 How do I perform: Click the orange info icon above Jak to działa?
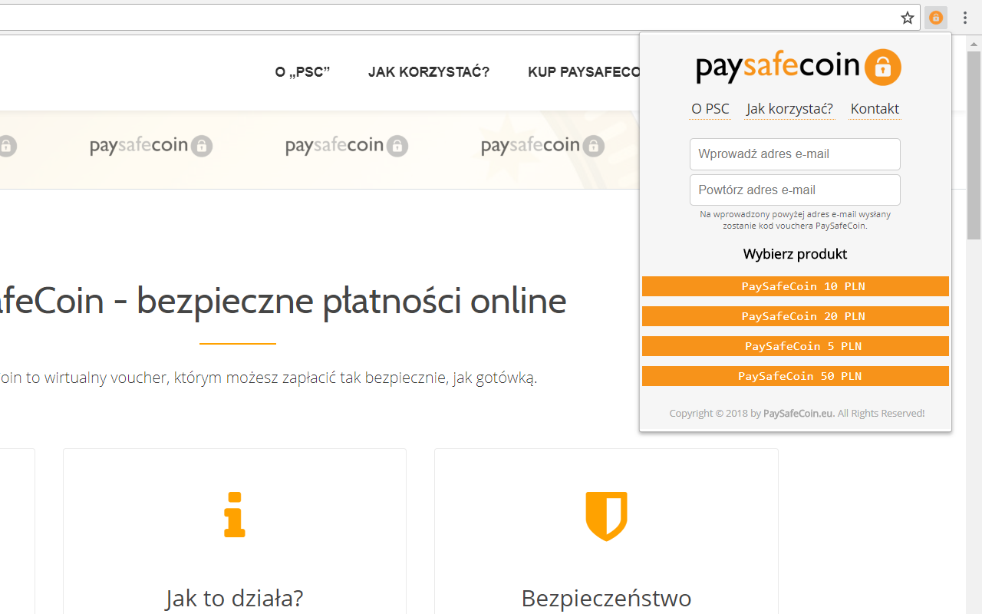click(x=235, y=514)
